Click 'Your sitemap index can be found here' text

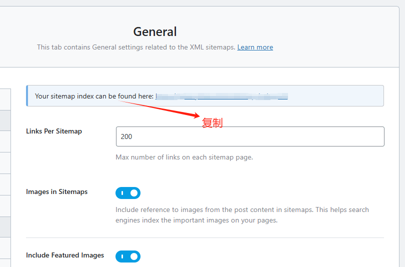(x=94, y=96)
